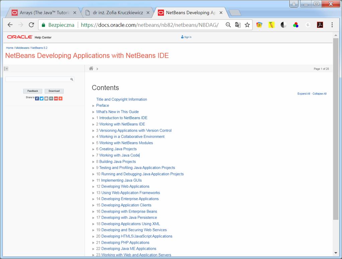Click the Download button
The height and width of the screenshot is (259, 342).
[54, 91]
